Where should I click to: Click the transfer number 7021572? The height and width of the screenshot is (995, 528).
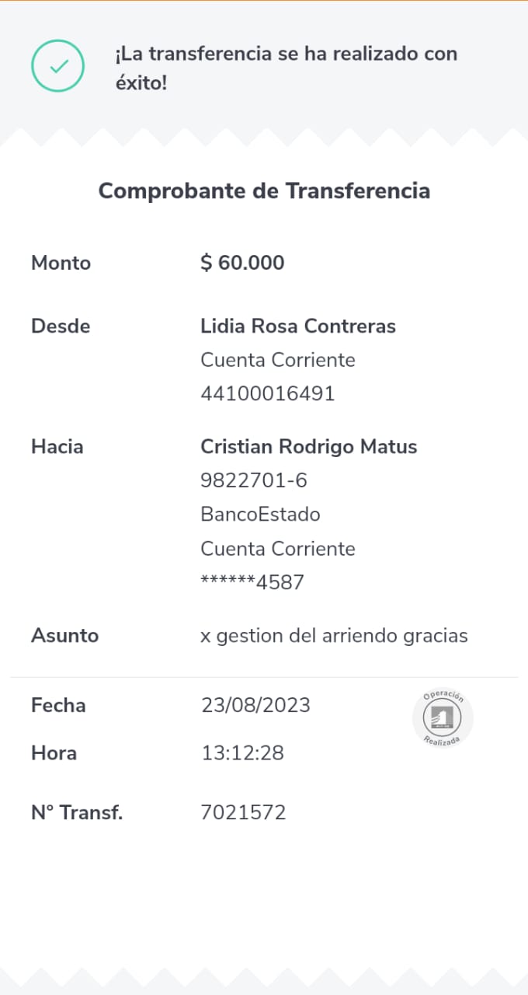click(x=243, y=813)
